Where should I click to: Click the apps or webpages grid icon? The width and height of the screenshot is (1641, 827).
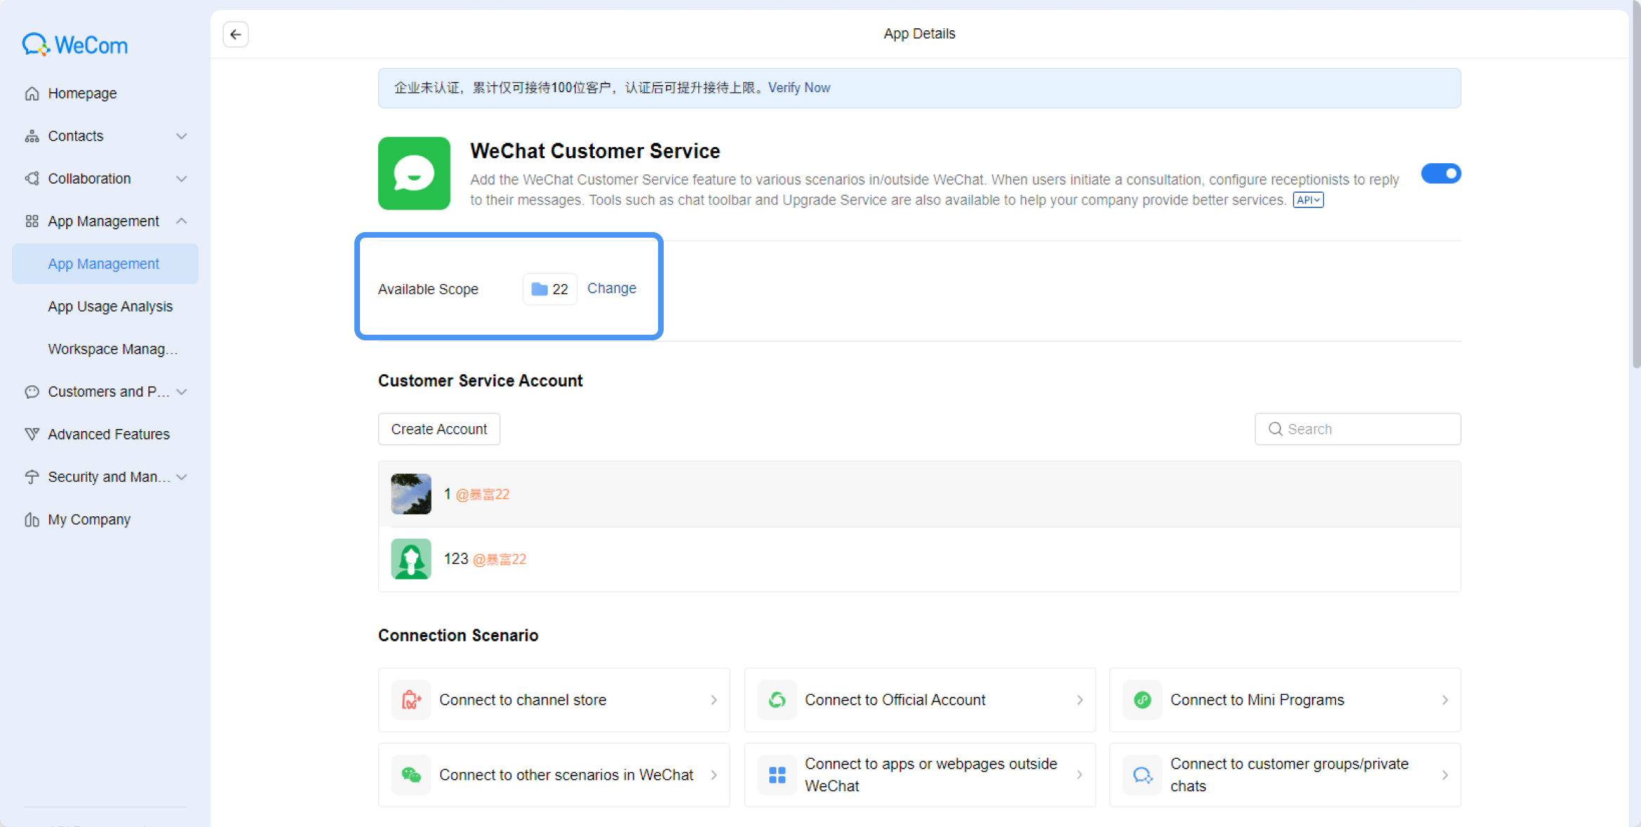(777, 775)
